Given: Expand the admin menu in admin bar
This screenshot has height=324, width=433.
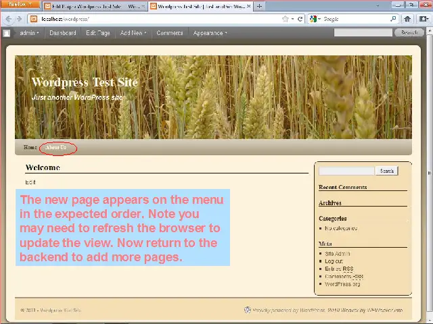Looking at the screenshot, I should point(30,33).
